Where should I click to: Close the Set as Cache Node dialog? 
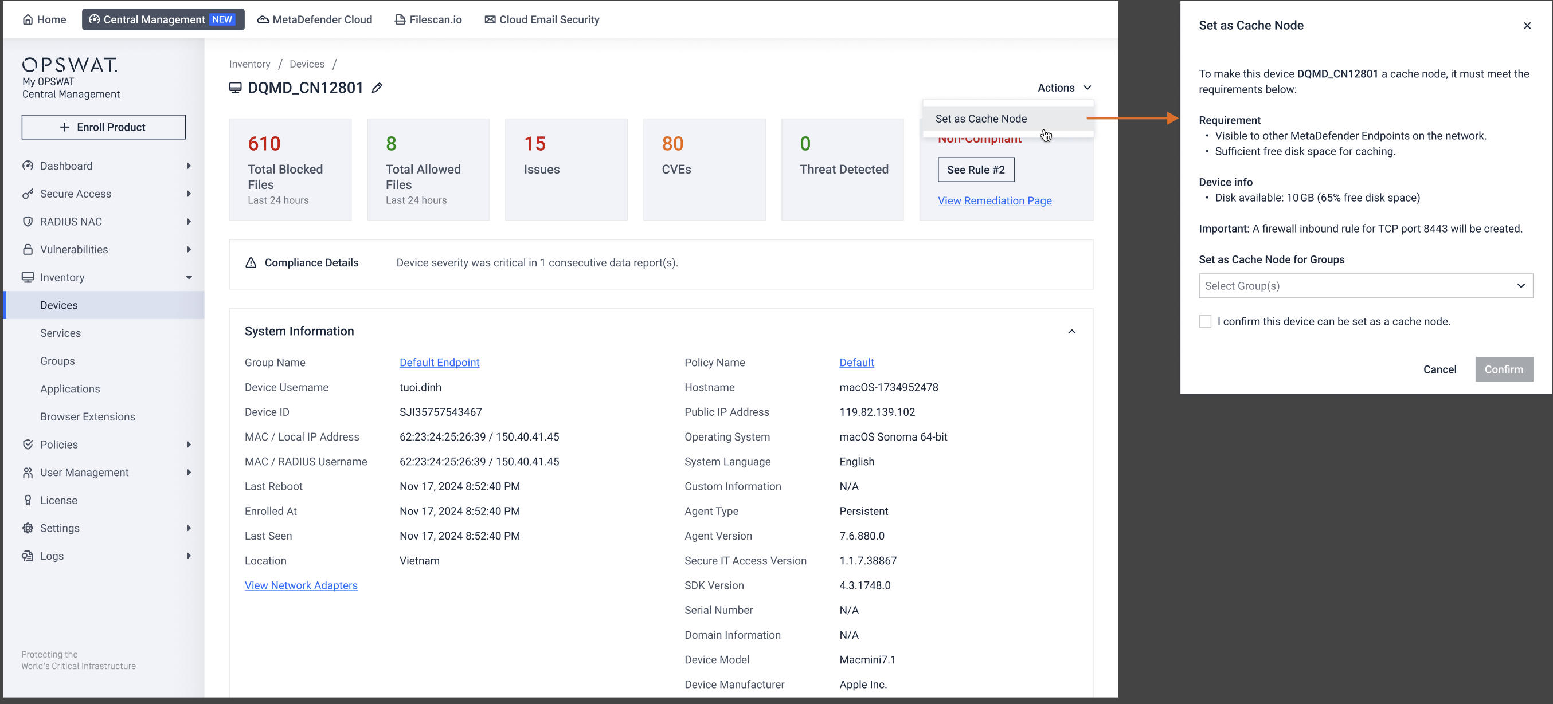tap(1527, 25)
